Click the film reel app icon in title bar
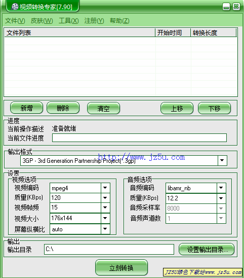 (15, 7)
